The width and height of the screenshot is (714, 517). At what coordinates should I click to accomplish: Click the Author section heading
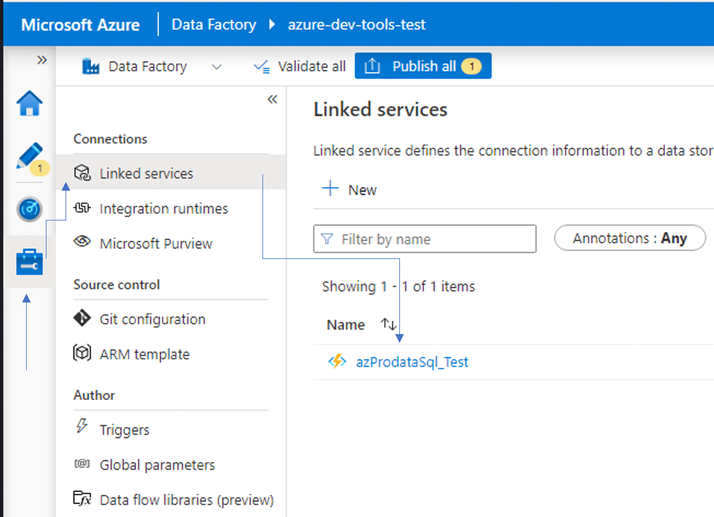[x=94, y=395]
